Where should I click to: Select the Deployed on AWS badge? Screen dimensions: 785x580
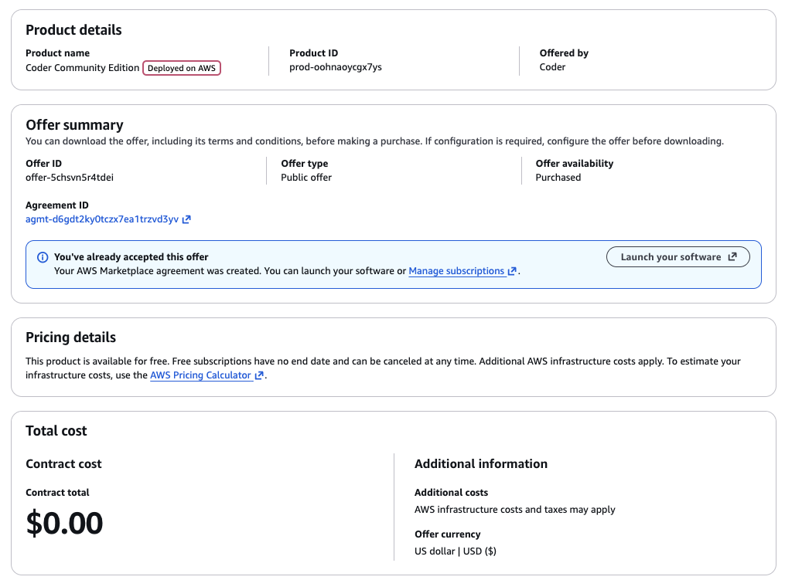click(x=181, y=68)
